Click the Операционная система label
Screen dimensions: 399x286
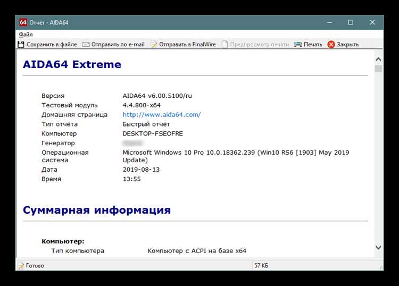point(65,156)
